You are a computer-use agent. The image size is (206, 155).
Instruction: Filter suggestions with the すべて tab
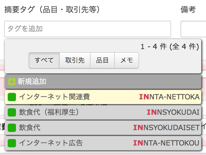point(44,60)
